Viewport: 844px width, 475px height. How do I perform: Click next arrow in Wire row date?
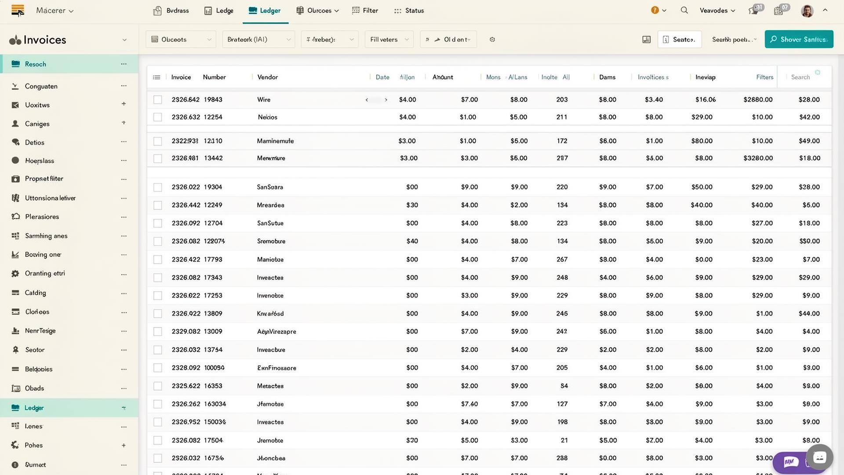click(x=386, y=100)
